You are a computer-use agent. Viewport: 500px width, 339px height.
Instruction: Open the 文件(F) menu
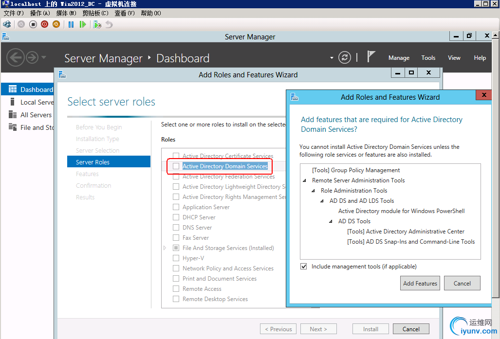(14, 14)
